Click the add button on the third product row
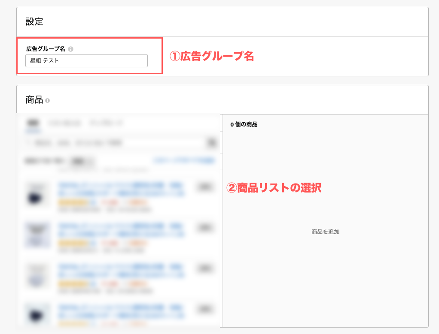 coord(205,268)
